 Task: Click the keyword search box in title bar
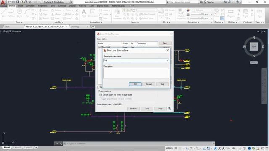click(x=184, y=2)
